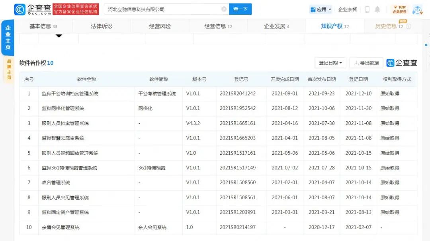Viewport: 430px width, 241px height.
Task: Click the black triangle expander above table
Action: (x=59, y=36)
